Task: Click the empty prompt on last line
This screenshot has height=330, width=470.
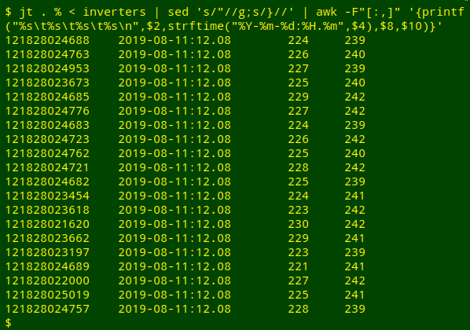Action: pyautogui.click(x=9, y=323)
